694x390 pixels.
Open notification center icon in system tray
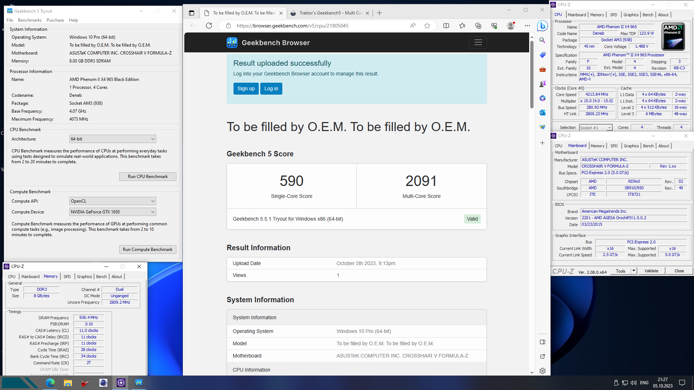(682, 383)
